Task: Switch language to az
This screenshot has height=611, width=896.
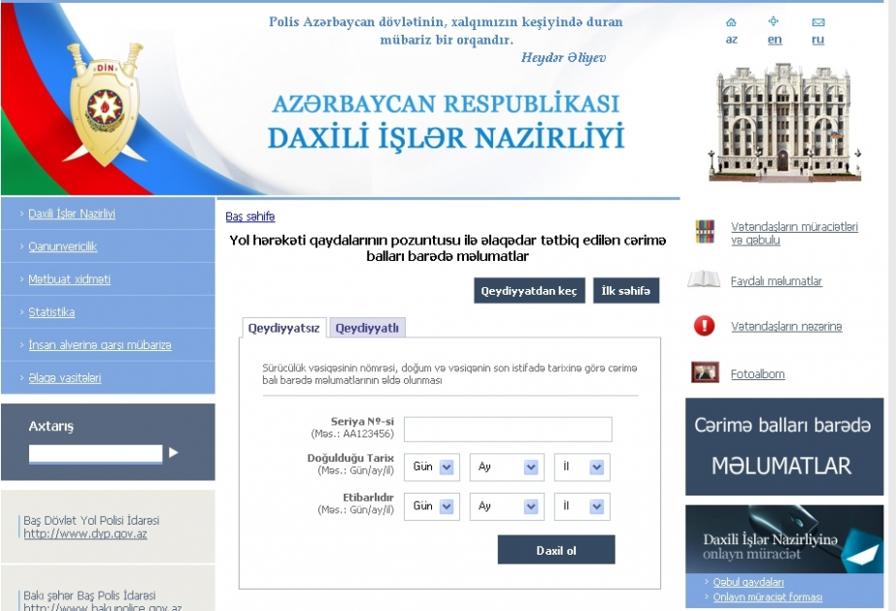Action: pos(731,40)
